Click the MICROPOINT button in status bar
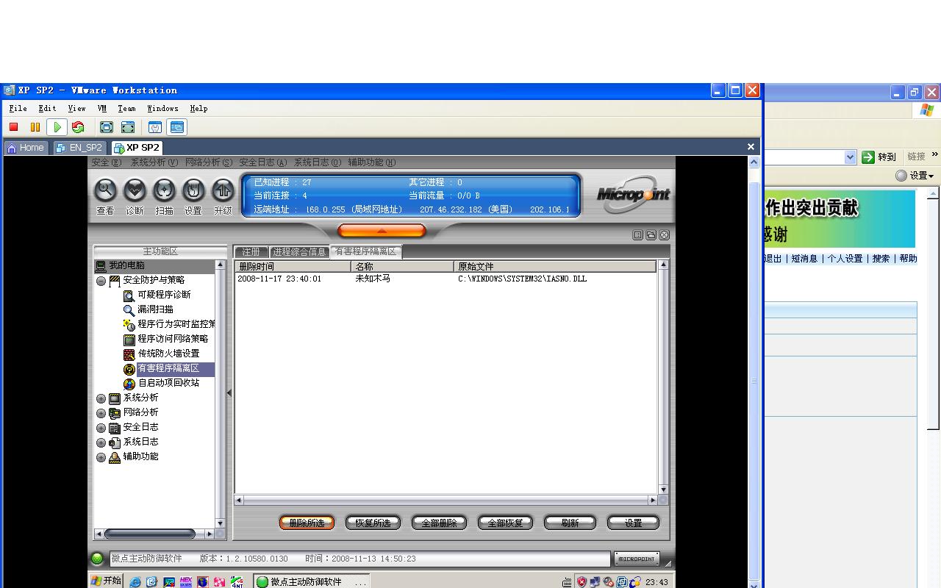Screen dimensions: 941x588 tap(637, 559)
